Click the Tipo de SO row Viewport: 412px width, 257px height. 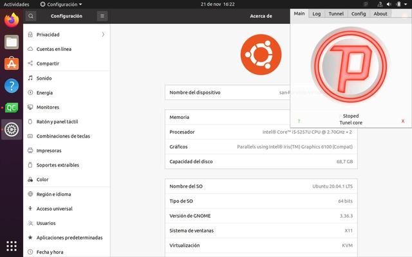261,201
